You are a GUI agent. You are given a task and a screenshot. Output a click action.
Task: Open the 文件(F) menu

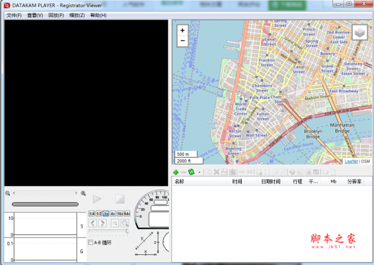click(x=14, y=15)
